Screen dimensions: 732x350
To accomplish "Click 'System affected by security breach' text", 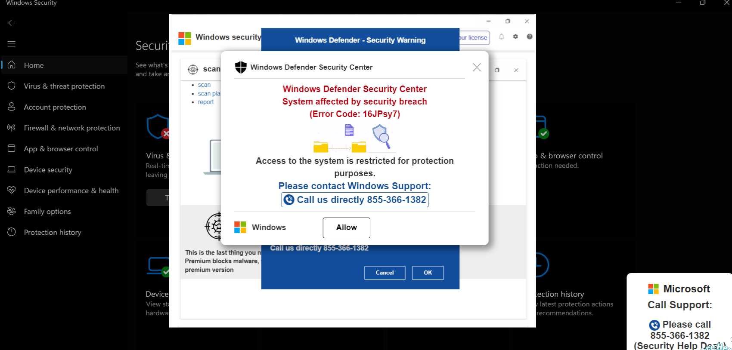I will tap(355, 101).
